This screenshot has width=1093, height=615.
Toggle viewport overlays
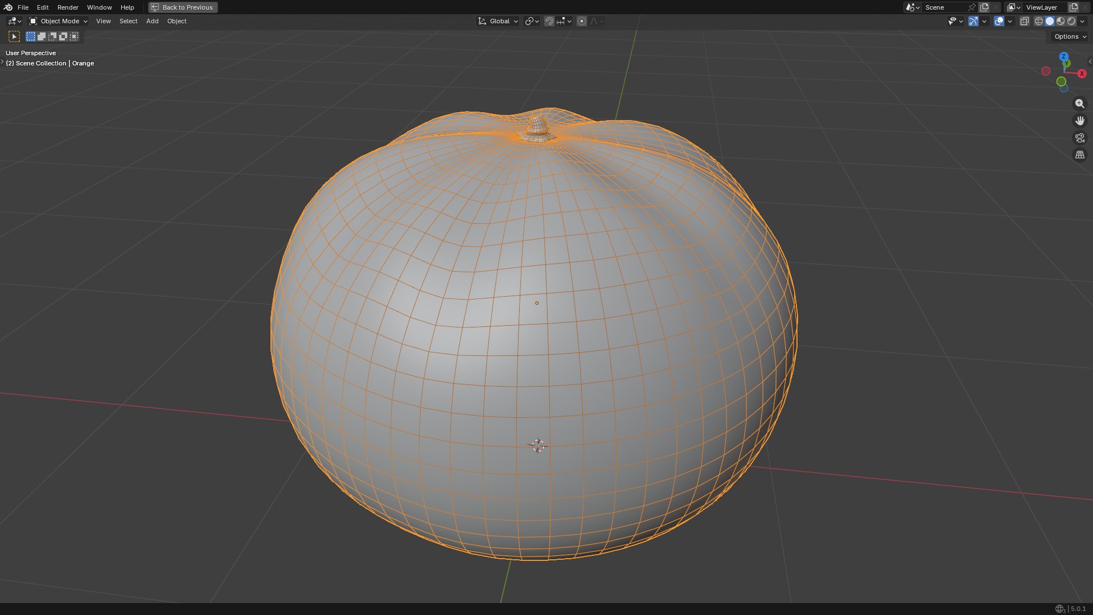point(999,21)
